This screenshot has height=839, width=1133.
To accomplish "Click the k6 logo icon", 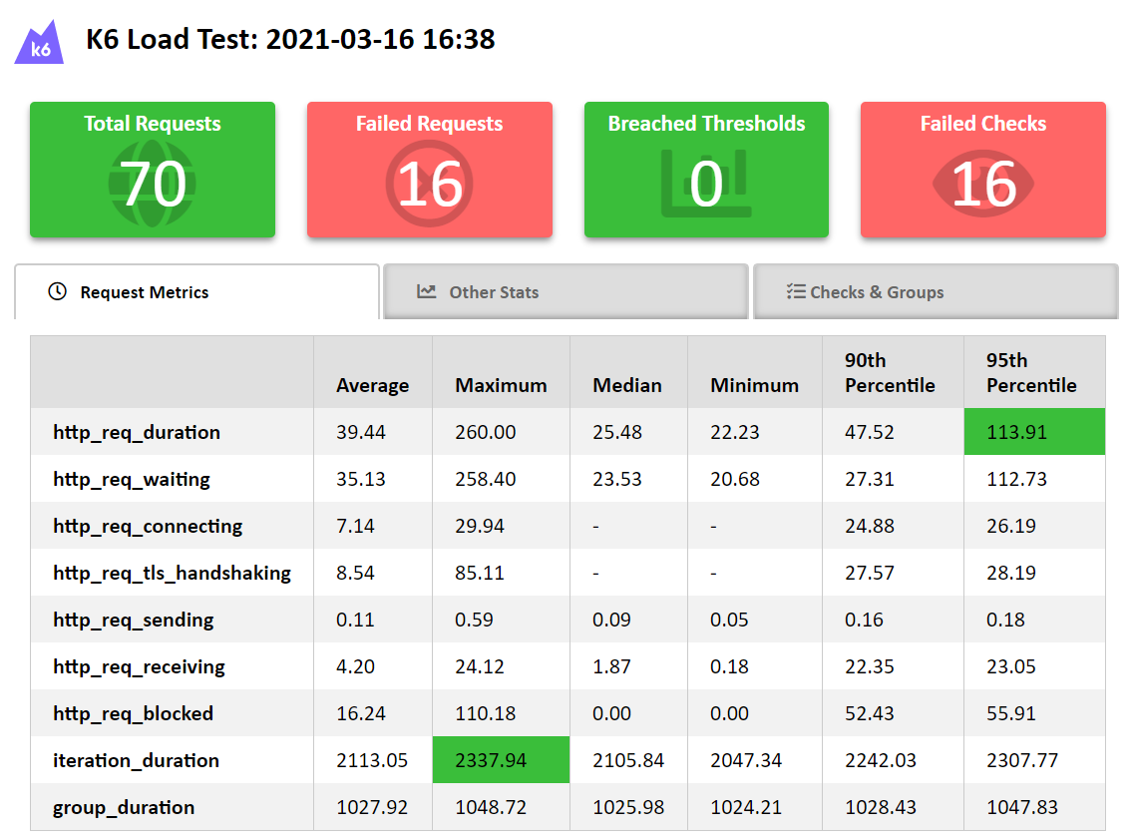I will point(40,40).
